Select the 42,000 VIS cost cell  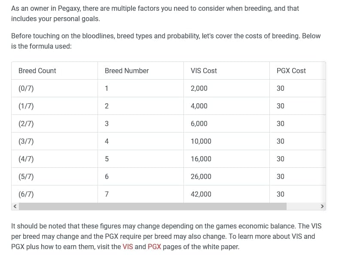click(226, 194)
